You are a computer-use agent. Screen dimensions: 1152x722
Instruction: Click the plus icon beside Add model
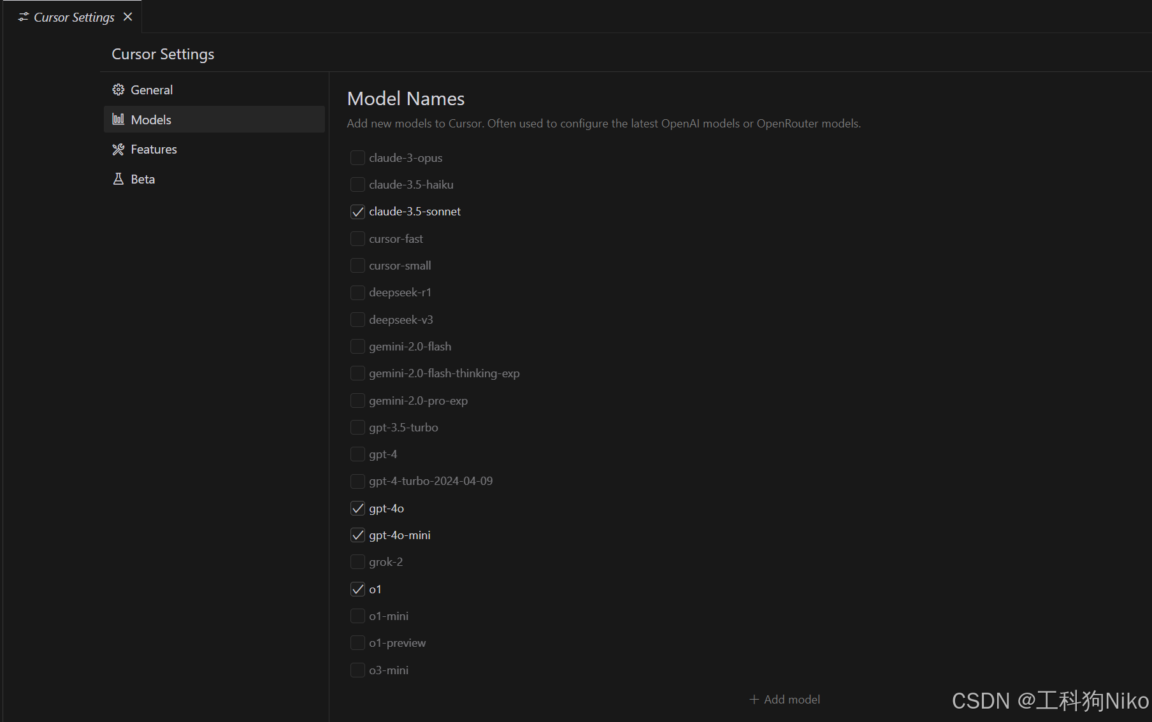(x=754, y=700)
